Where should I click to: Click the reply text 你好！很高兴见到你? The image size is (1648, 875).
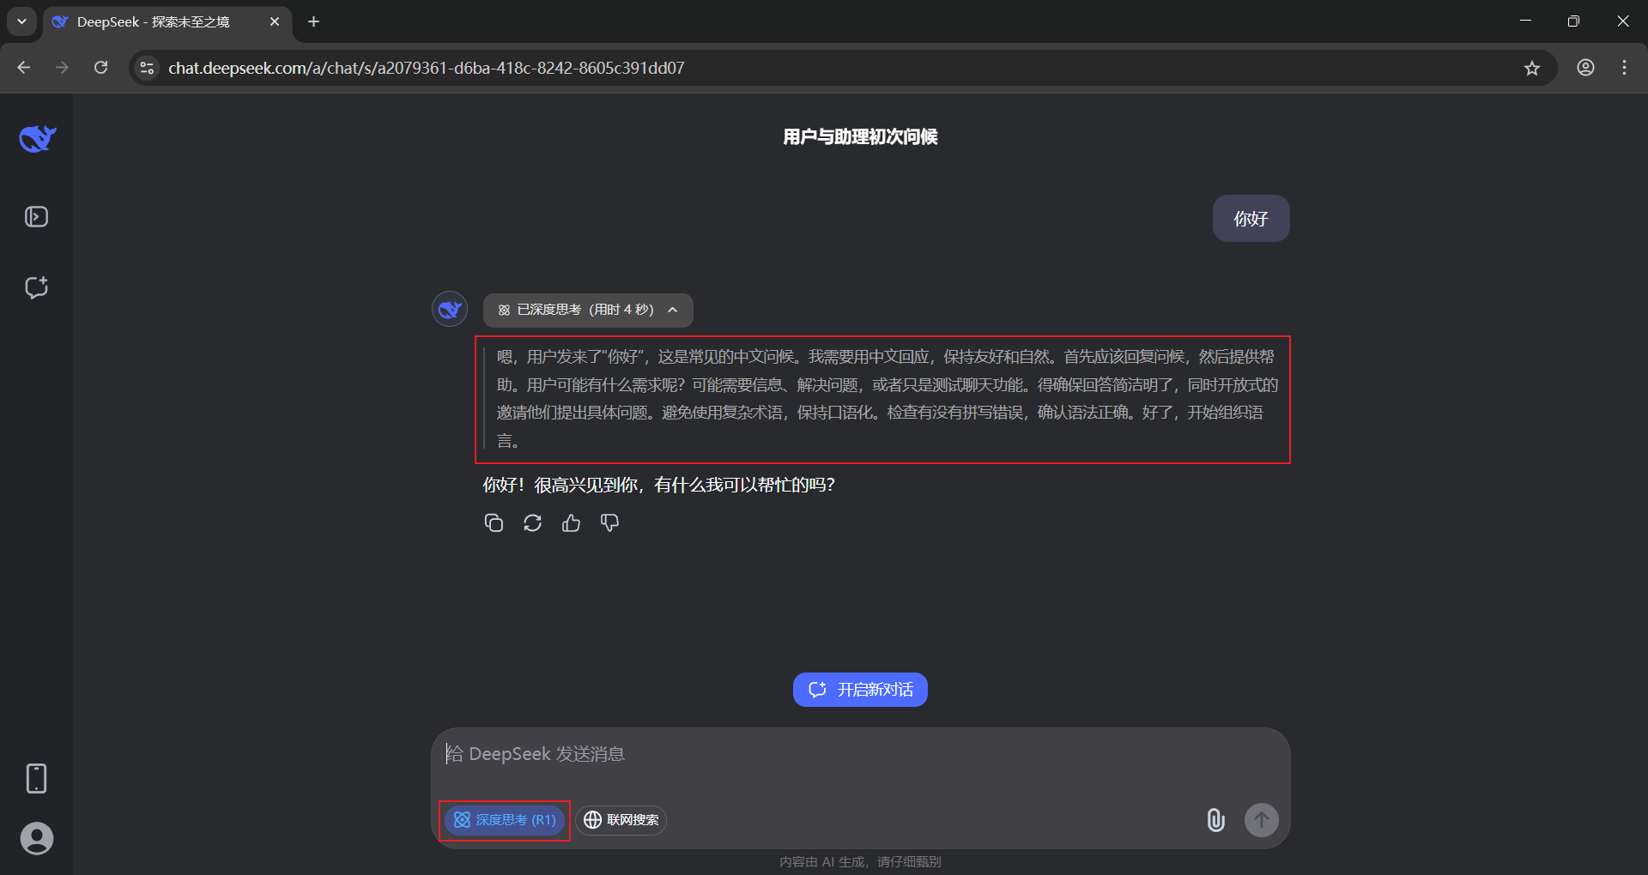pyautogui.click(x=658, y=485)
